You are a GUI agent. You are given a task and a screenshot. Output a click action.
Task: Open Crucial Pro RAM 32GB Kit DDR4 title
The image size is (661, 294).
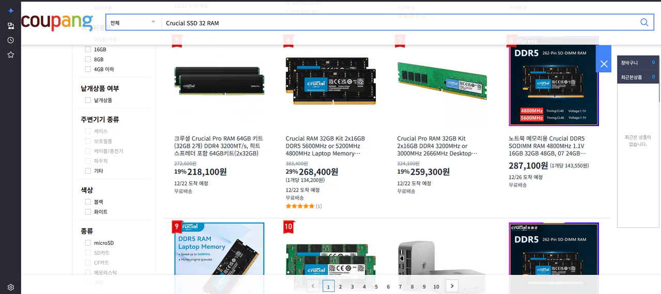tap(438, 146)
